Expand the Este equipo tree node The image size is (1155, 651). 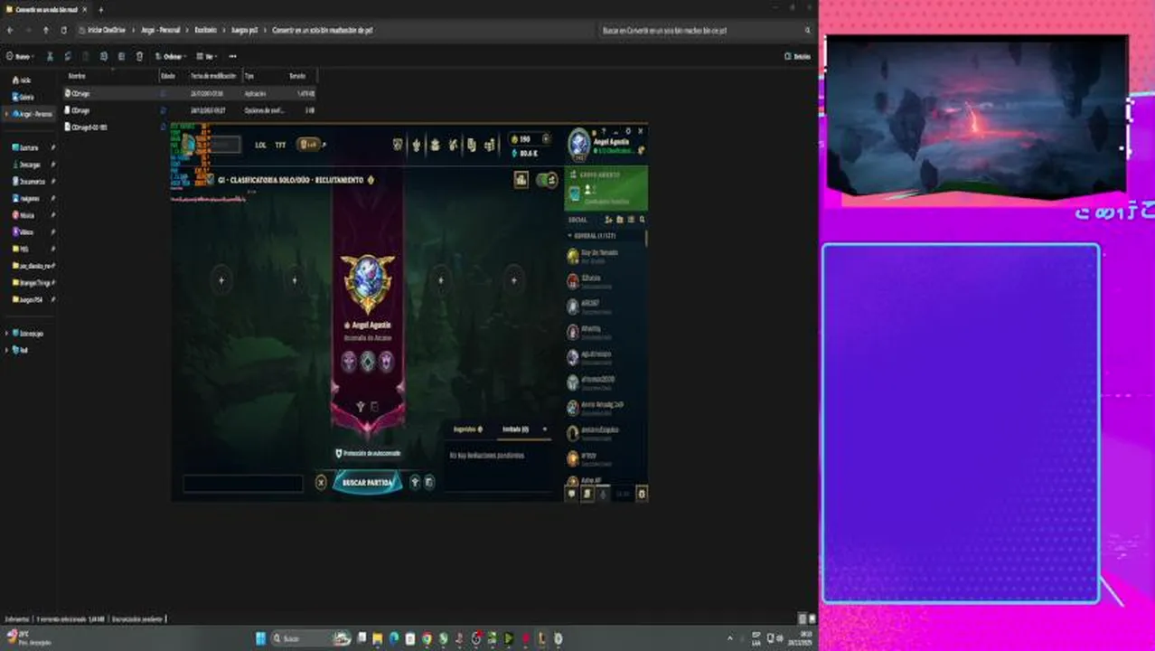click(5, 333)
